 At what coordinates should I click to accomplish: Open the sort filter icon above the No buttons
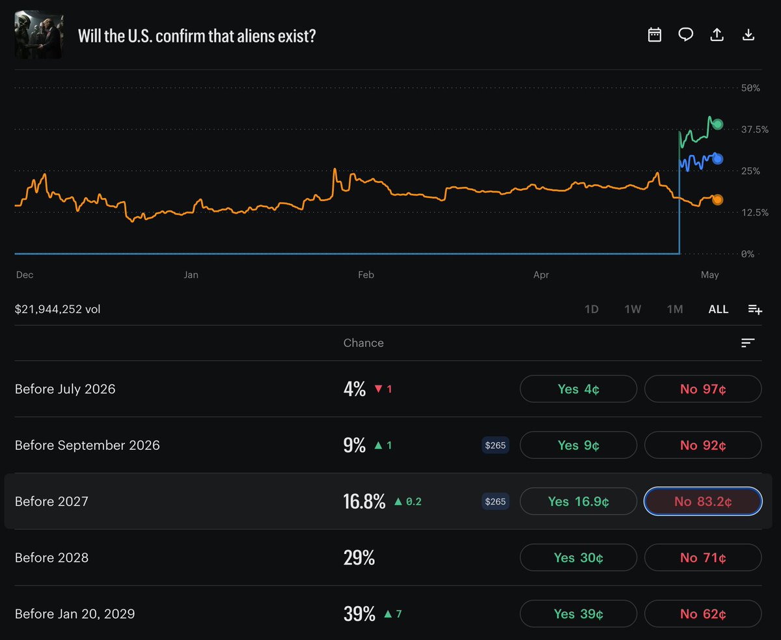pyautogui.click(x=748, y=343)
